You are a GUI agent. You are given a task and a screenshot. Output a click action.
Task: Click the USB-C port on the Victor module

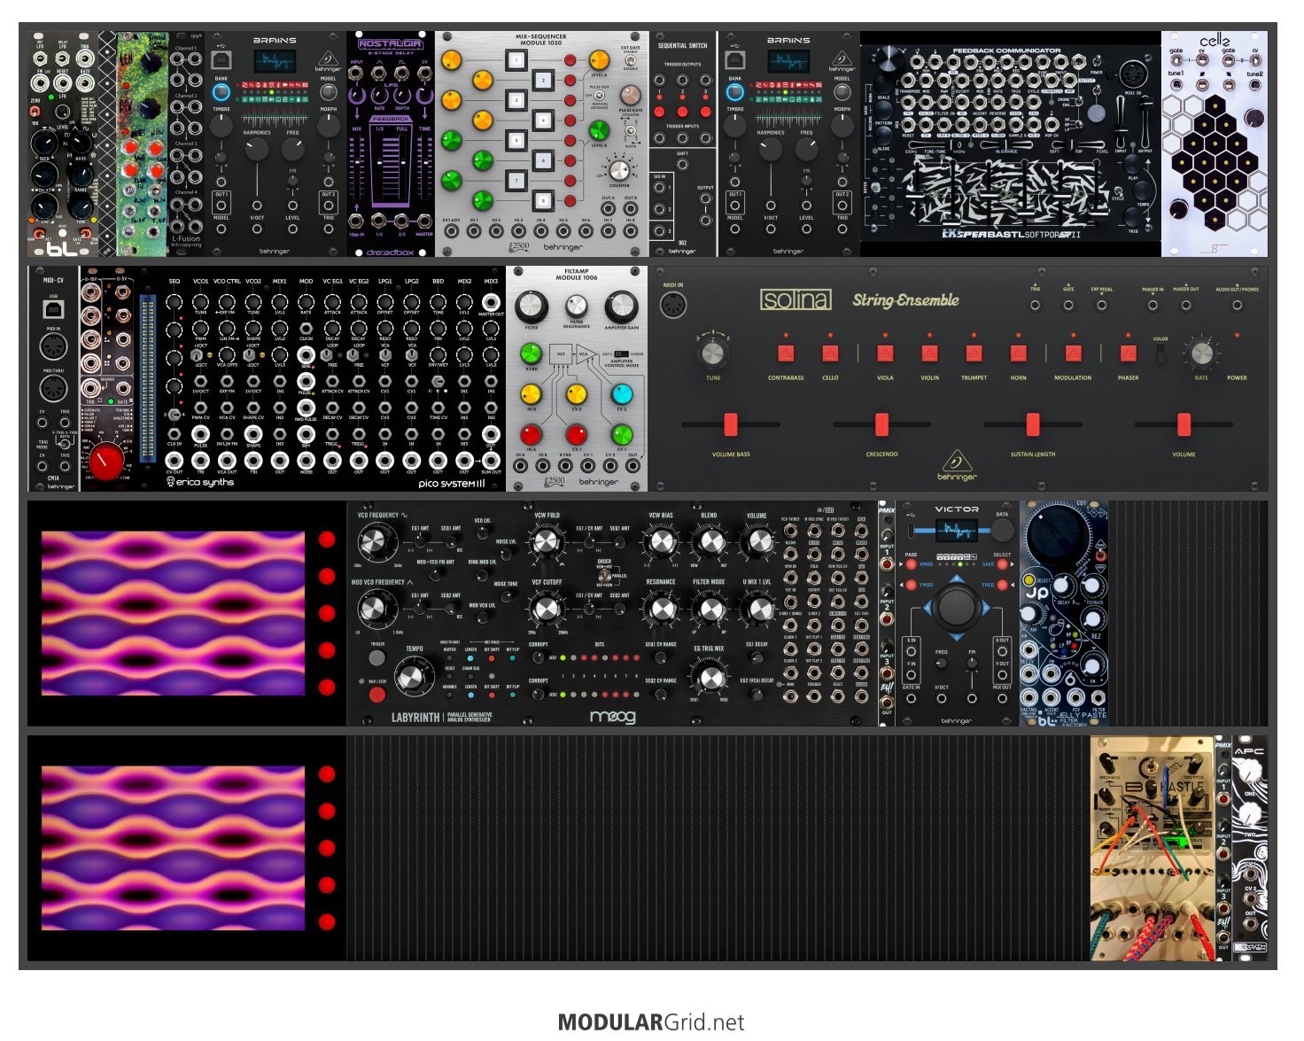(x=911, y=530)
